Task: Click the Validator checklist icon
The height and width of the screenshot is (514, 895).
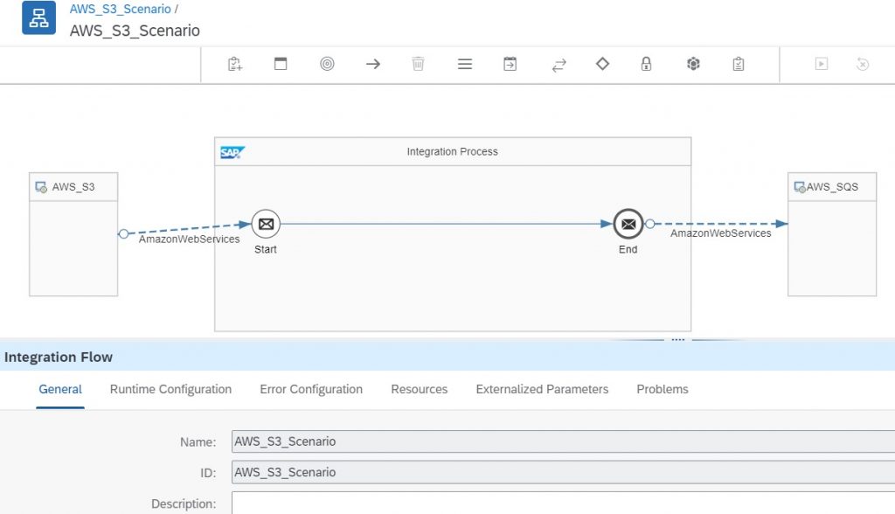Action: (738, 64)
